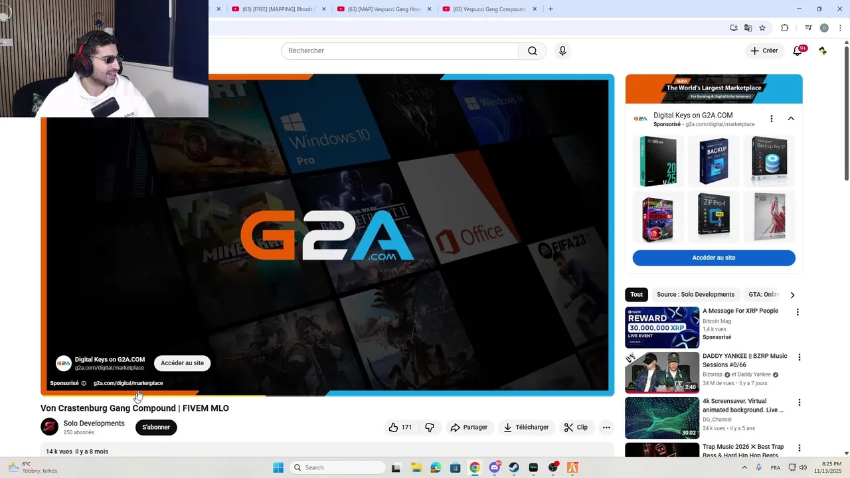Open options for DADDY YANKEE BZRP video

[x=799, y=357]
